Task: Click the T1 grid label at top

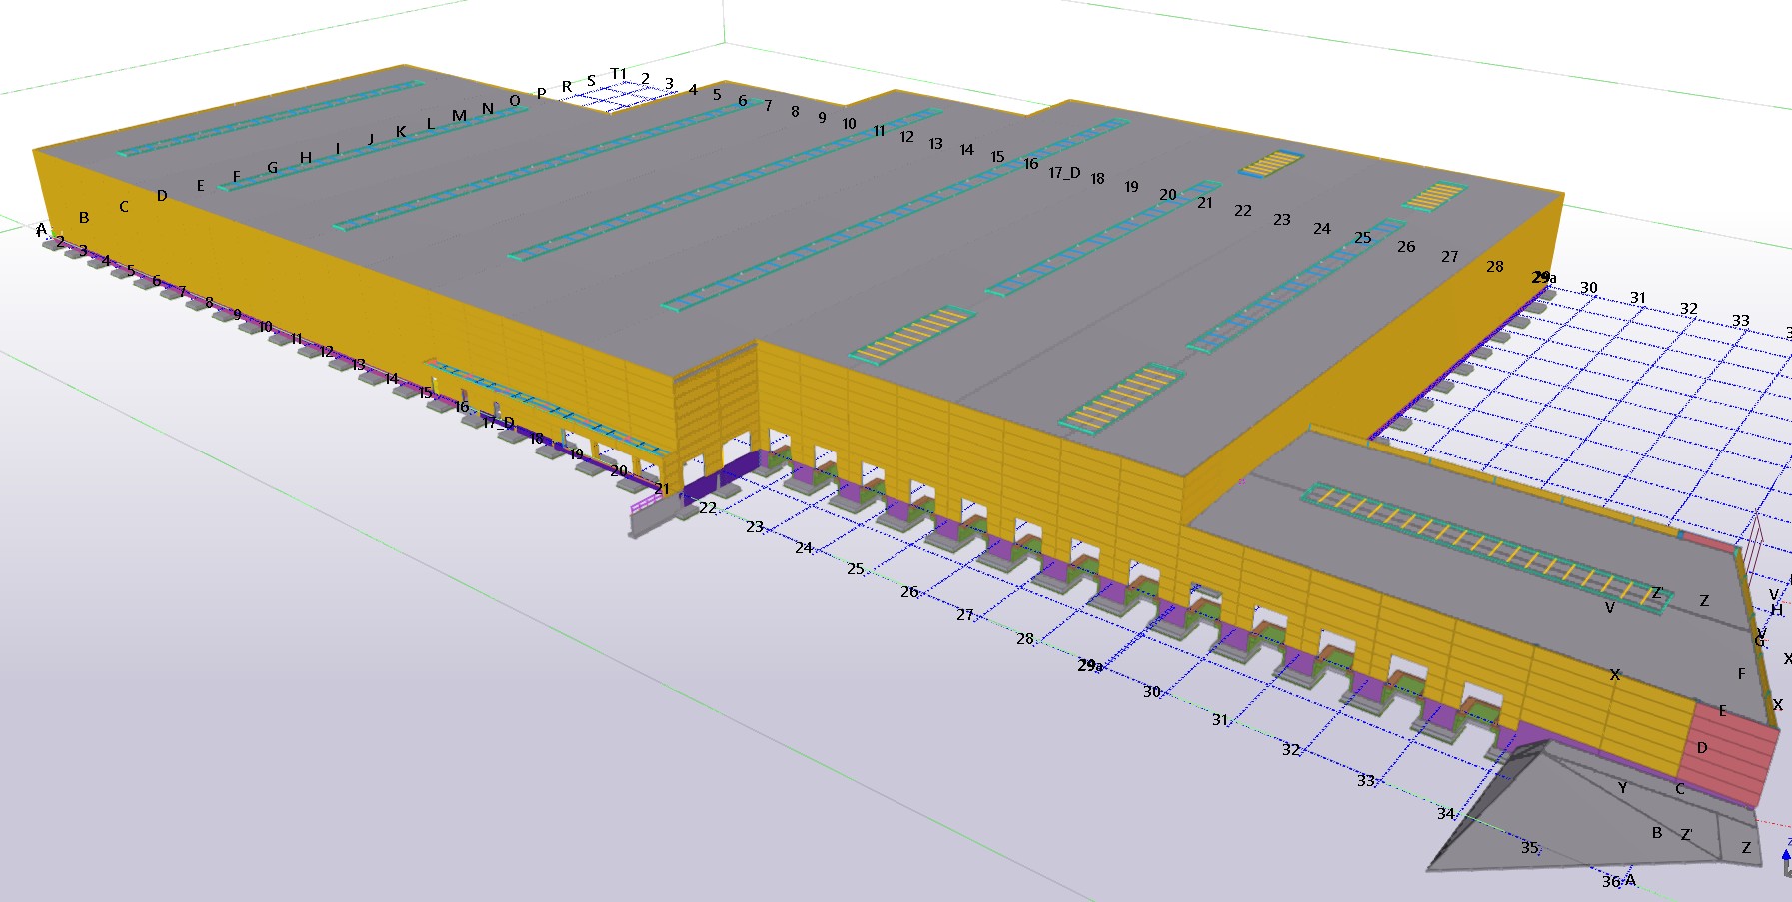Action: pos(618,74)
